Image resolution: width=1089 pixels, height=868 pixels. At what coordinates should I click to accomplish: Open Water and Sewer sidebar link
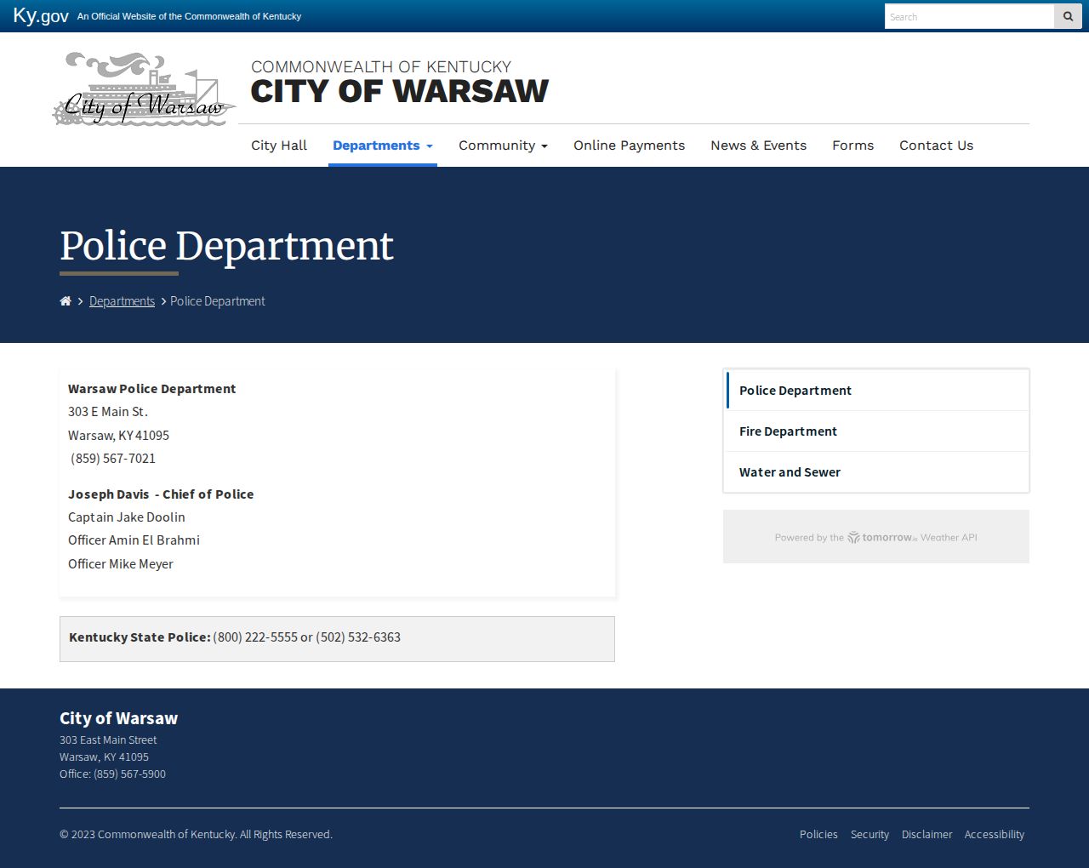point(876,472)
